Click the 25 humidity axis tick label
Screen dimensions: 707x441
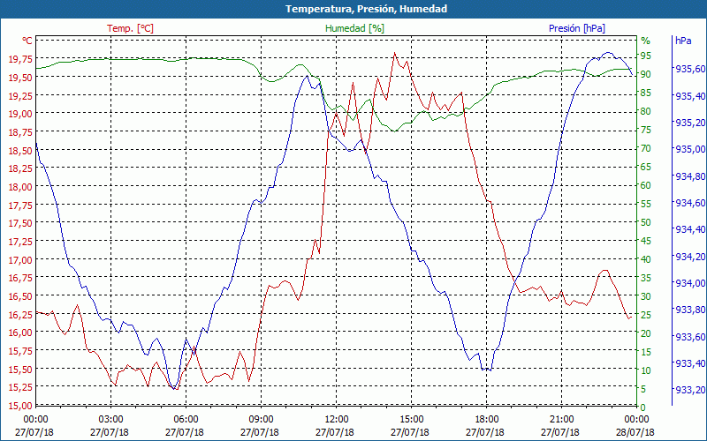click(x=646, y=315)
